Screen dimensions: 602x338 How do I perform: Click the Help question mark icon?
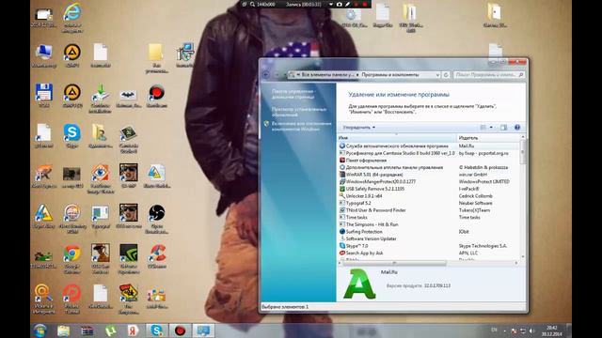tap(516, 128)
